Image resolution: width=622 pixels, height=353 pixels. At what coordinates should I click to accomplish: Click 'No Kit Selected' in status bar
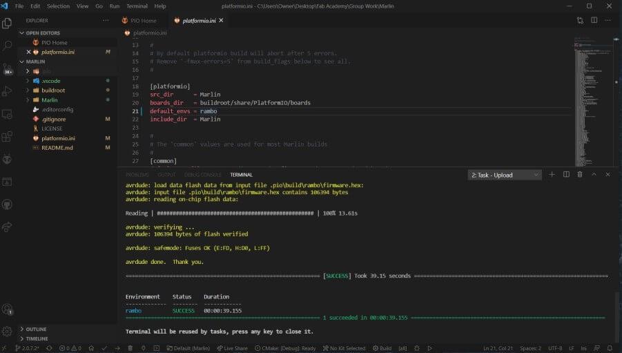tap(344, 348)
